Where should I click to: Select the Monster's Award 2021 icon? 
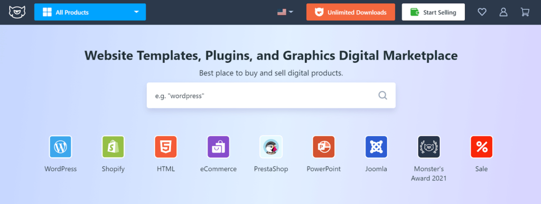tap(429, 147)
